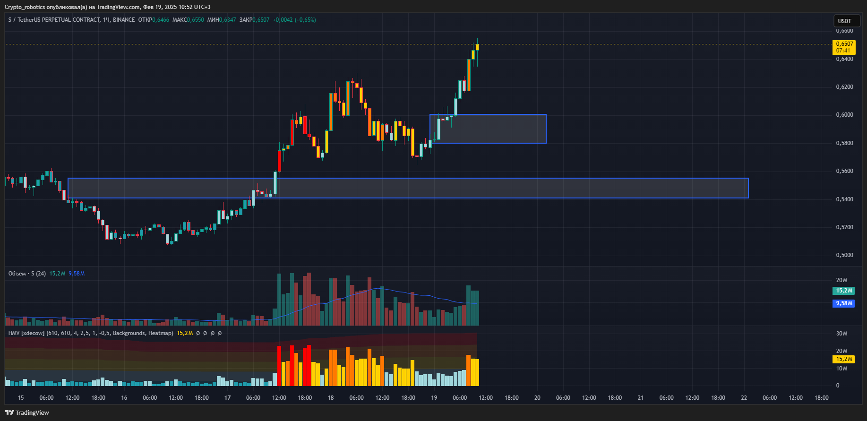
Task: Click date 16 on the time axis
Action: (x=124, y=398)
